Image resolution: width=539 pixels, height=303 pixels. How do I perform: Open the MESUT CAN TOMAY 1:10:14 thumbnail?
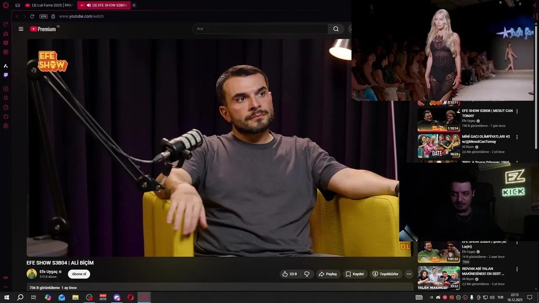439,120
